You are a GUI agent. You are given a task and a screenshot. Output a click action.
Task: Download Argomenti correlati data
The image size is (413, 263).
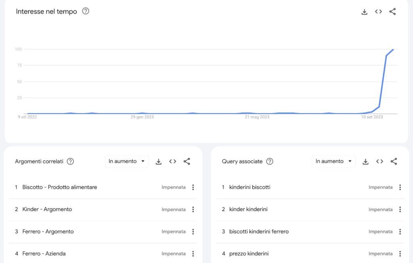[159, 162]
